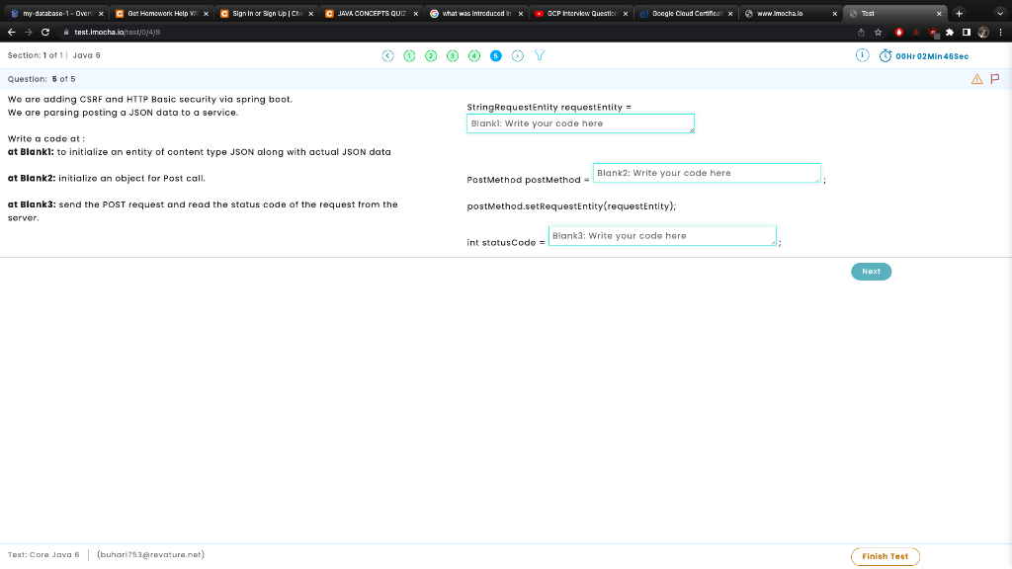Click 'int statusCode =' text
The width and height of the screenshot is (1012, 569).
coord(506,243)
